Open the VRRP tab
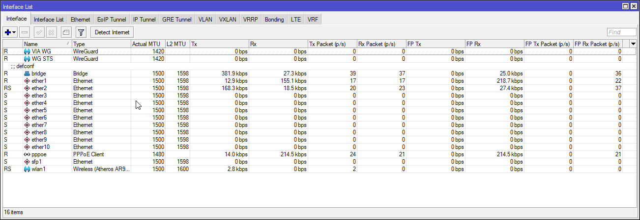 click(251, 20)
